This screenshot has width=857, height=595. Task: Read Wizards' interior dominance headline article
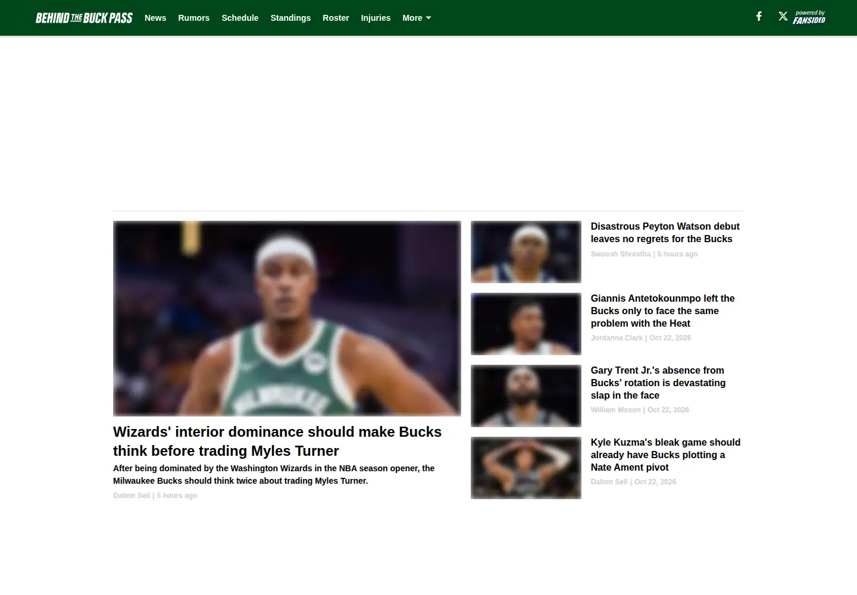(x=277, y=441)
